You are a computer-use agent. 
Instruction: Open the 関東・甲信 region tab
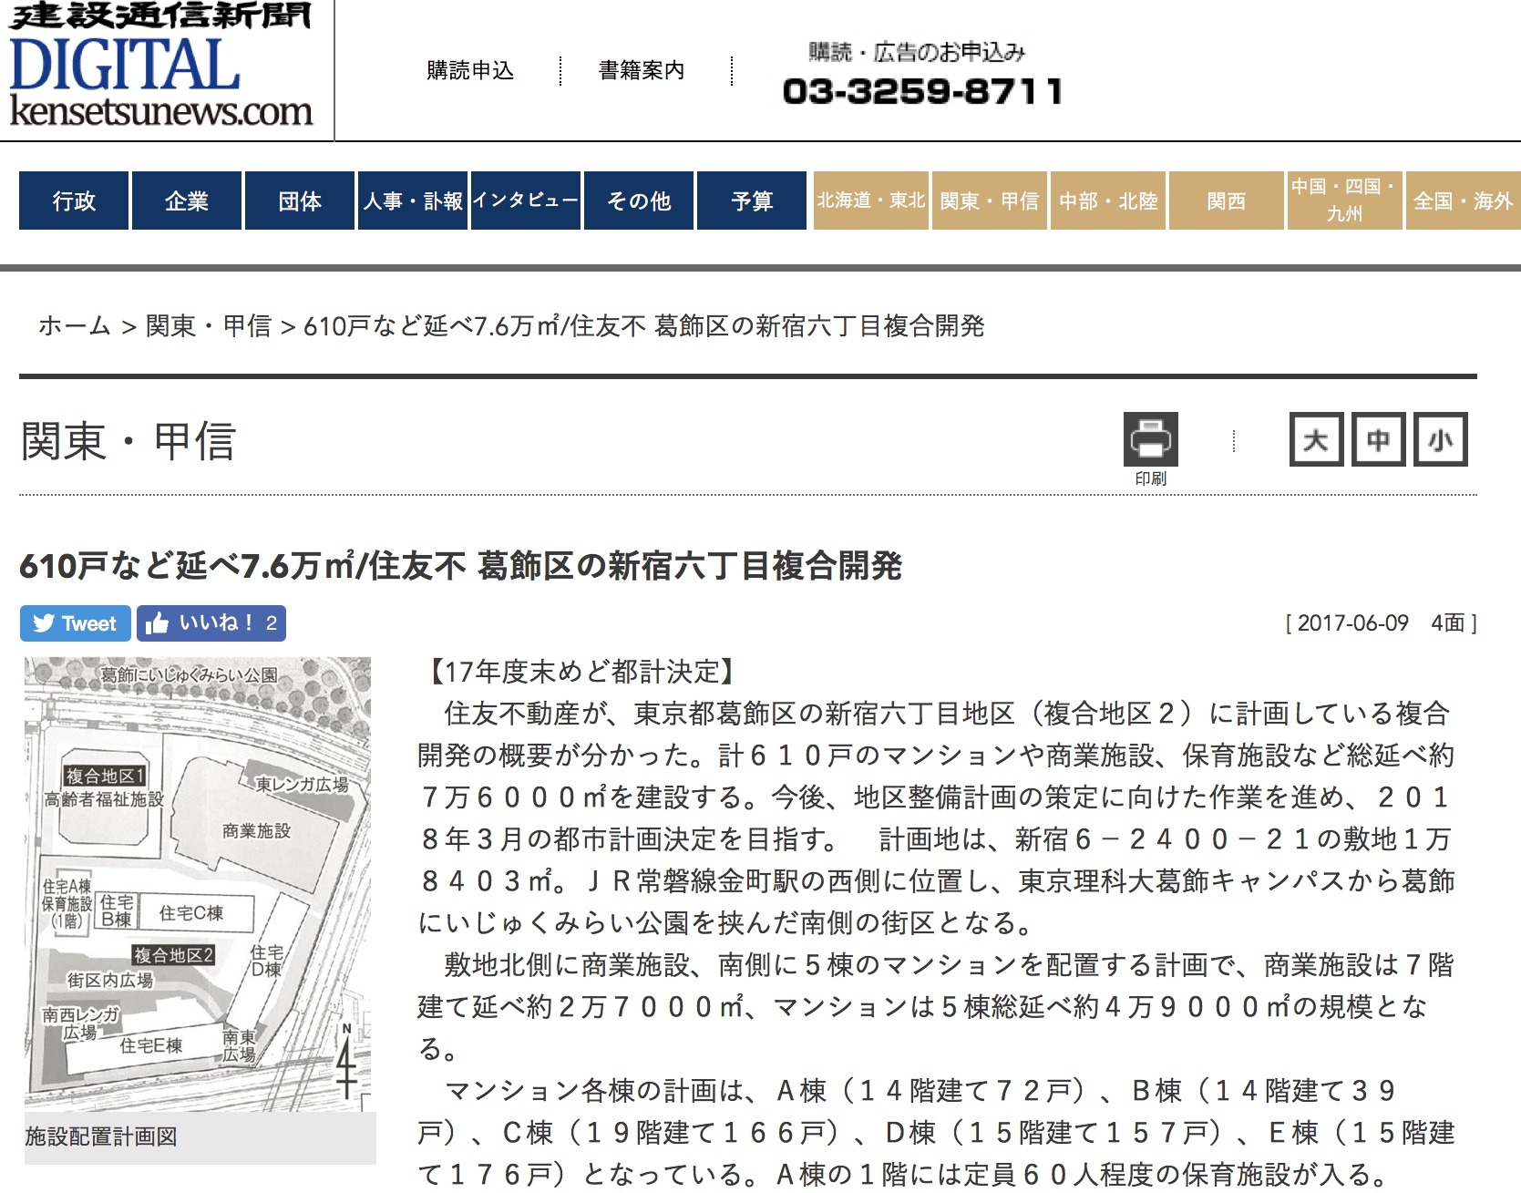pyautogui.click(x=990, y=201)
